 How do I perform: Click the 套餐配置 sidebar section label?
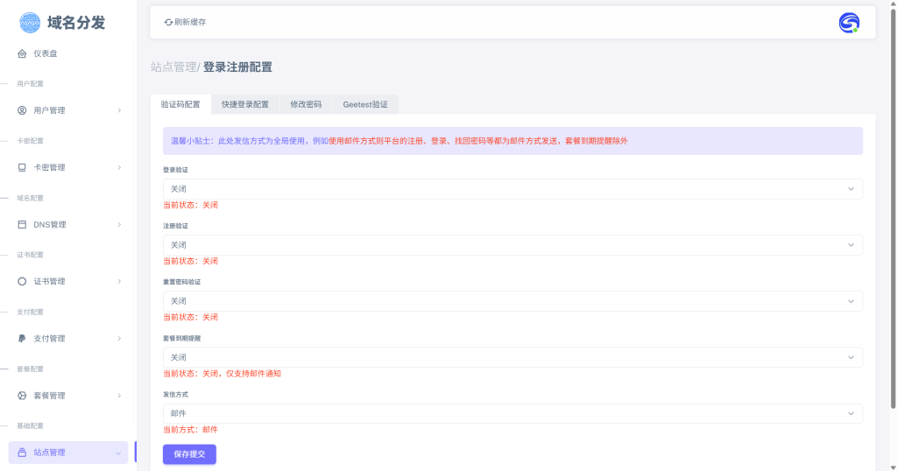pos(30,369)
